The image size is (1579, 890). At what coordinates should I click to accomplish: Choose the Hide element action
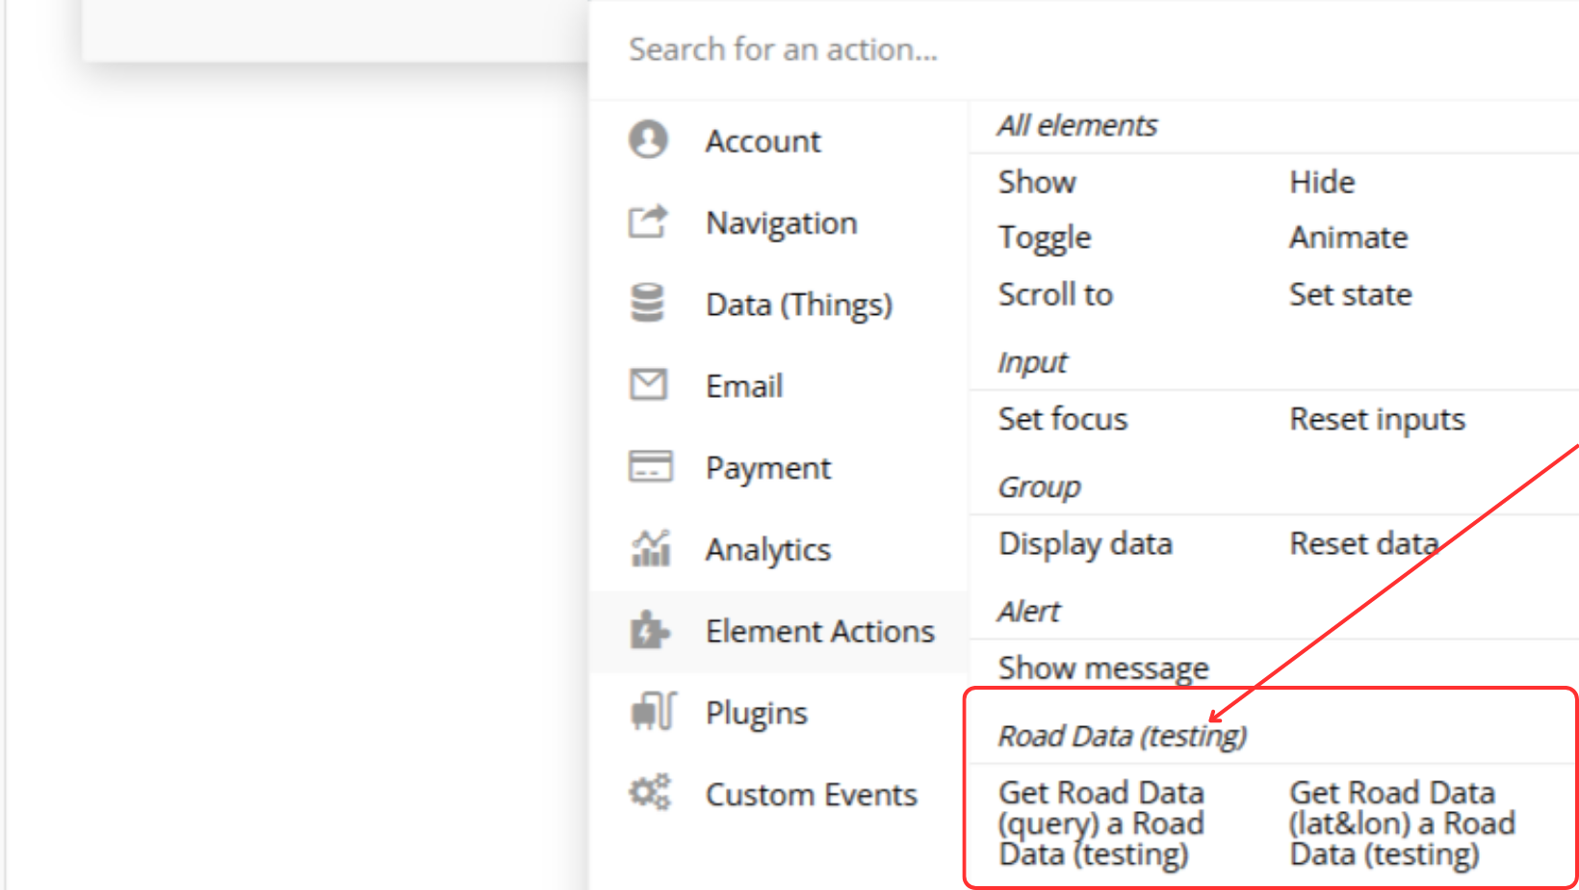1322,182
